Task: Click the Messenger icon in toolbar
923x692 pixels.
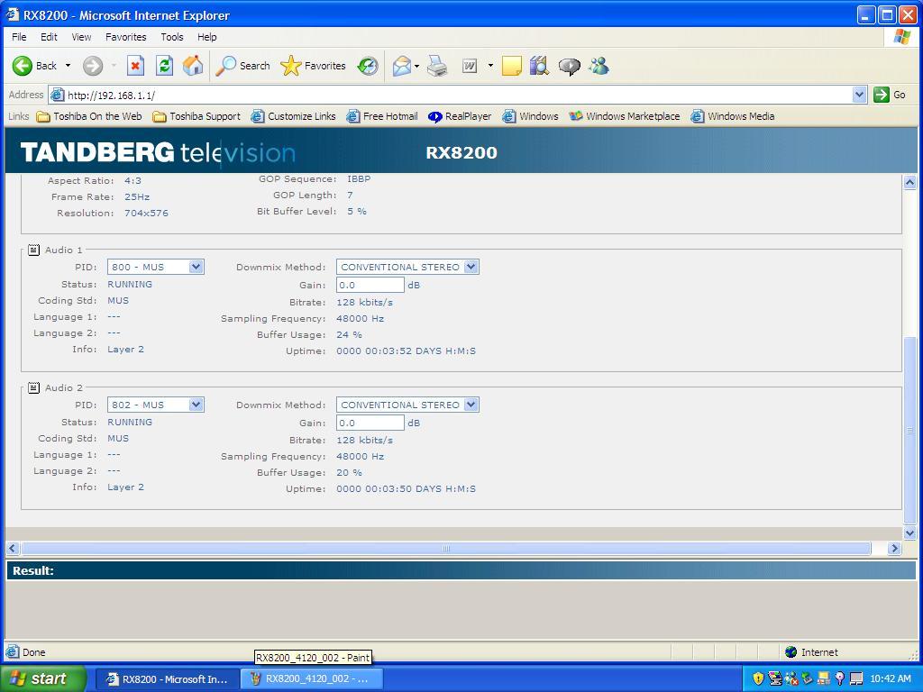Action: [599, 66]
